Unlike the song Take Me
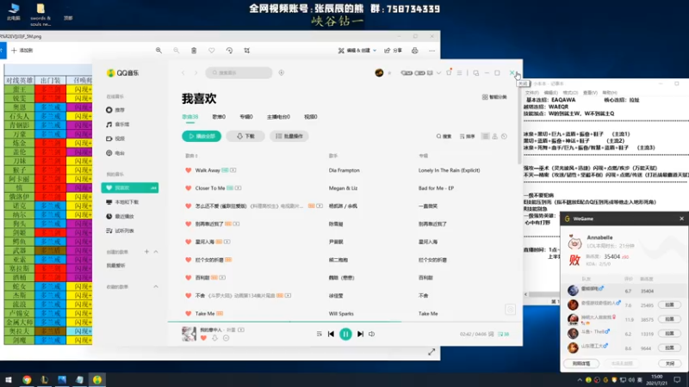 (188, 313)
